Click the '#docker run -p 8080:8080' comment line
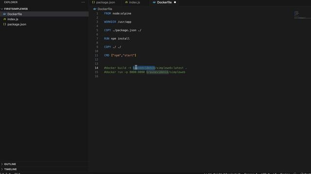 point(145,72)
